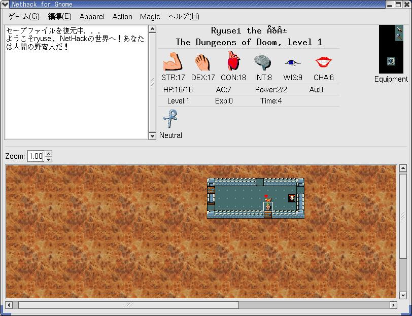Viewport: 412px width, 316px height.
Task: Select the axe in the Equipment panel
Action: click(399, 37)
